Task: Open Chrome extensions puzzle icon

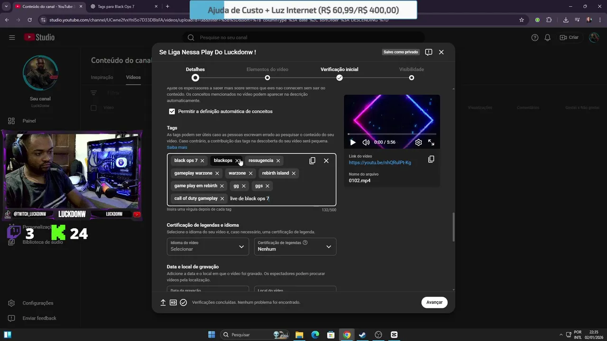Action: coord(549,20)
